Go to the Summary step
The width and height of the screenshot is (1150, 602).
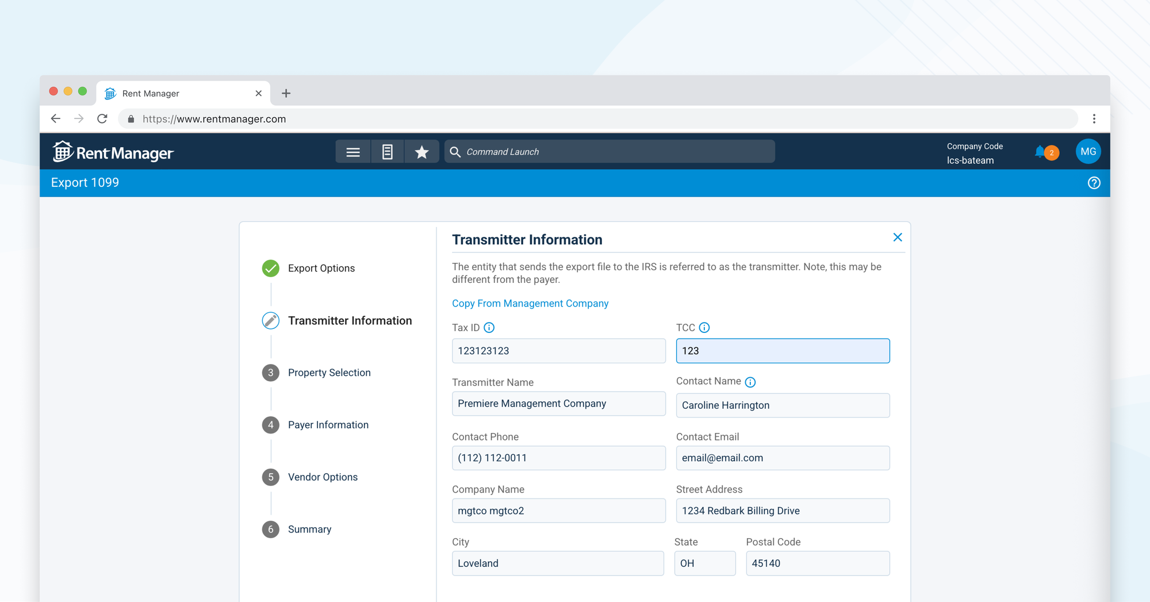click(x=309, y=529)
